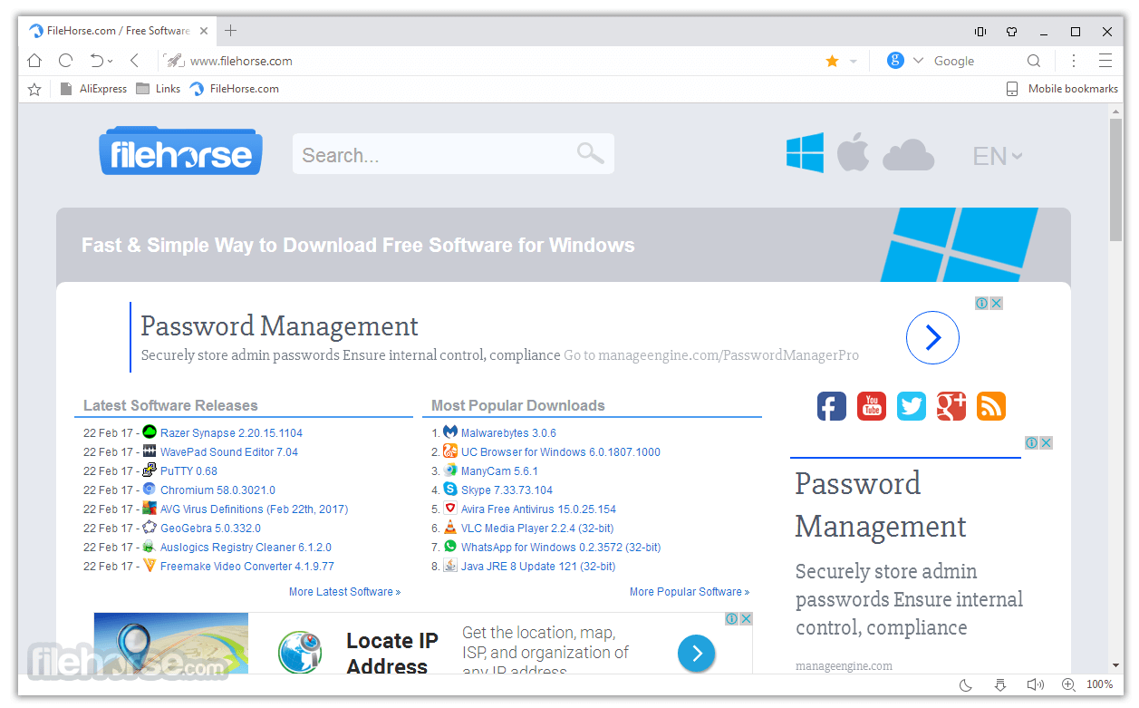
Task: Open the AliExpress bookmark
Action: (93, 89)
